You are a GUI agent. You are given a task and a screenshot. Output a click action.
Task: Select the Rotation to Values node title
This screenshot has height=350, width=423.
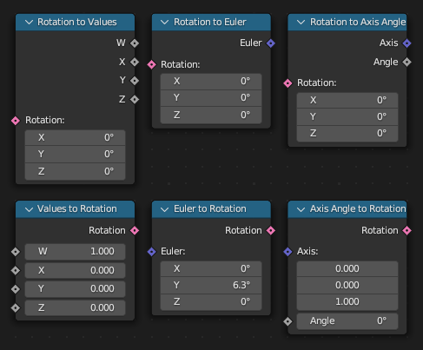(x=77, y=23)
